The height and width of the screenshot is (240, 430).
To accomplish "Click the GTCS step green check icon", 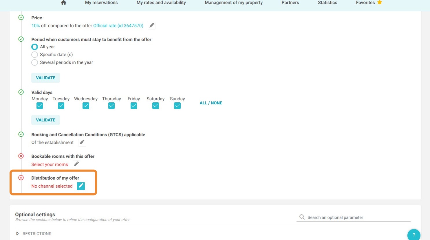I will click(21, 134).
